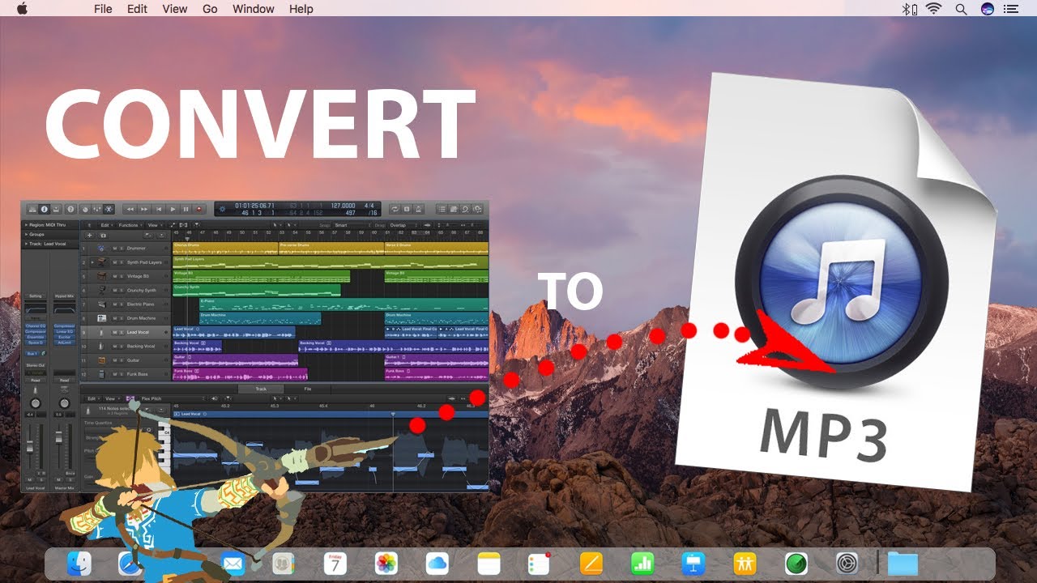The image size is (1037, 583).
Task: Hit the red Record button
Action: click(198, 210)
